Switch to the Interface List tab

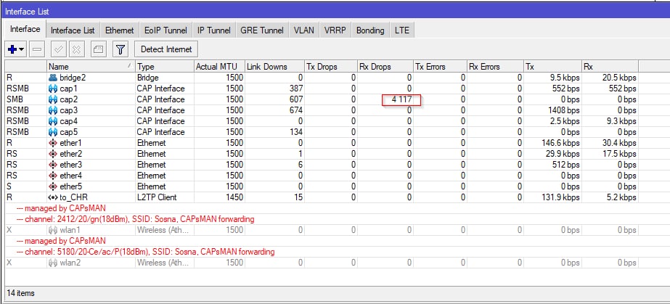(x=73, y=30)
